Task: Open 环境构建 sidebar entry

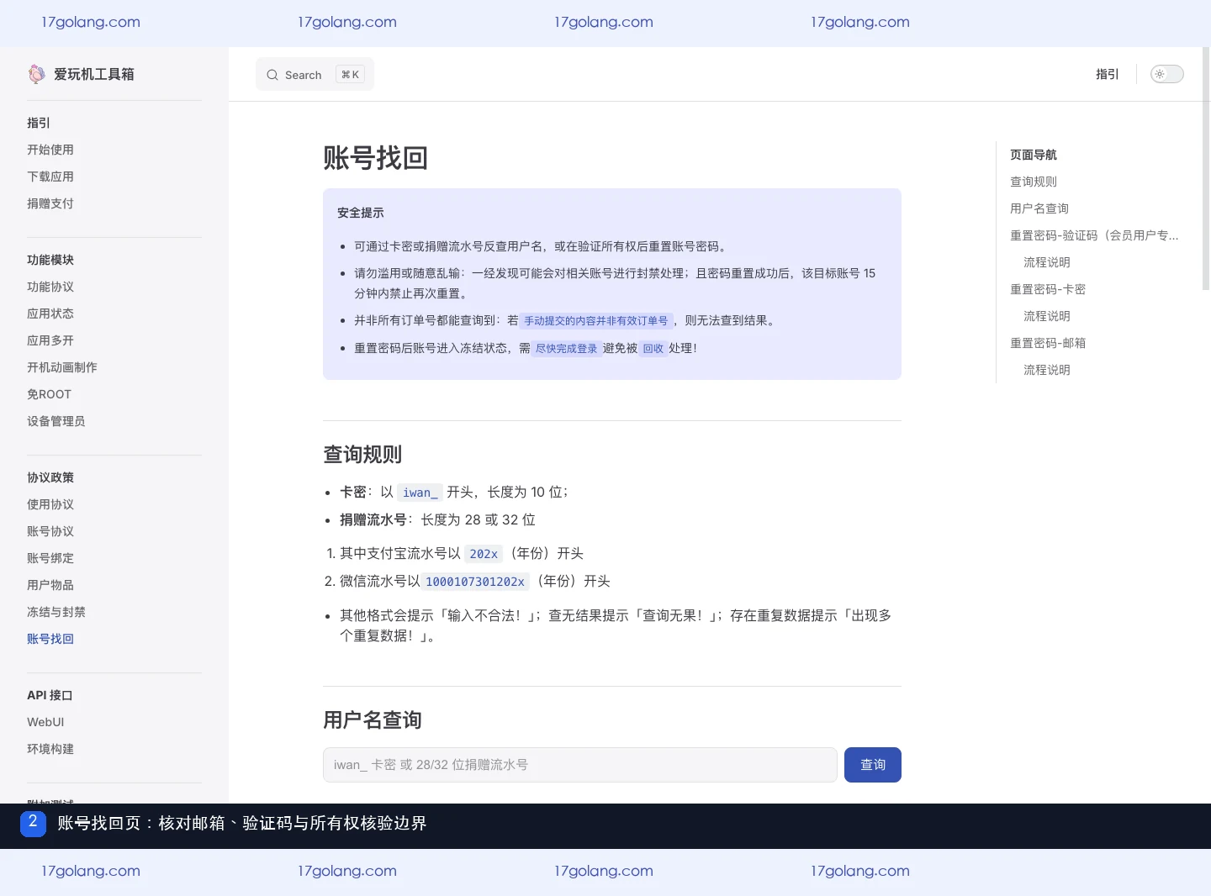Action: pyautogui.click(x=50, y=749)
